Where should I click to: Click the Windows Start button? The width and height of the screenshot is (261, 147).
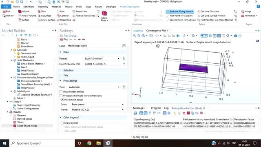pyautogui.click(x=4, y=143)
